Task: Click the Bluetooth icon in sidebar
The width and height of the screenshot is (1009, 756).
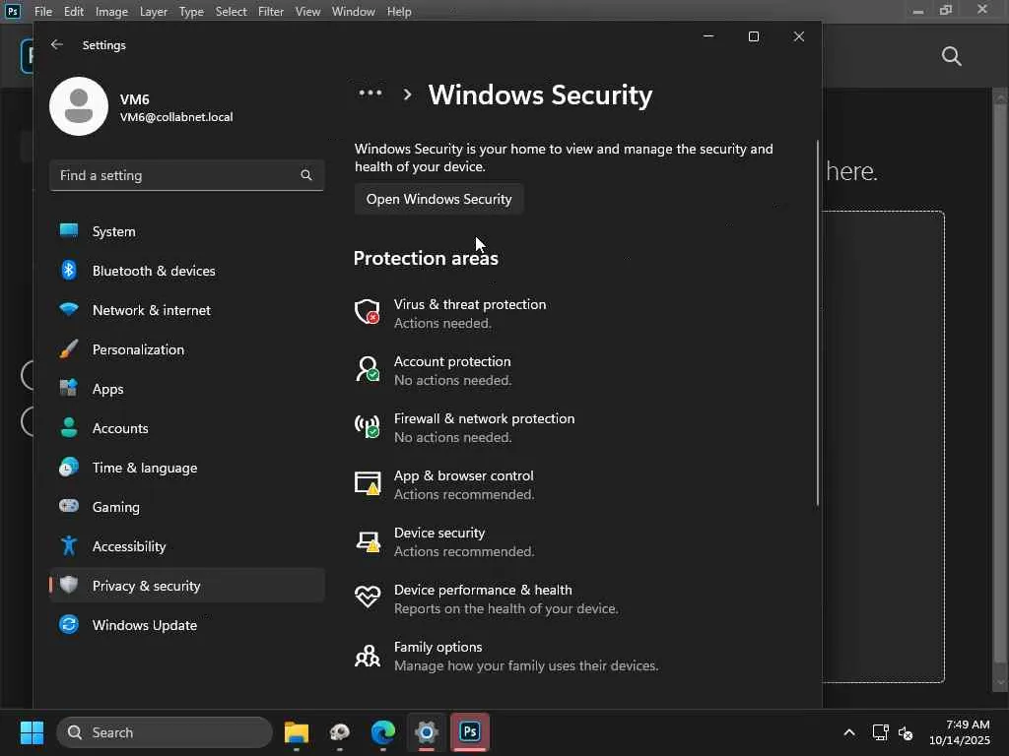Action: pyautogui.click(x=69, y=270)
